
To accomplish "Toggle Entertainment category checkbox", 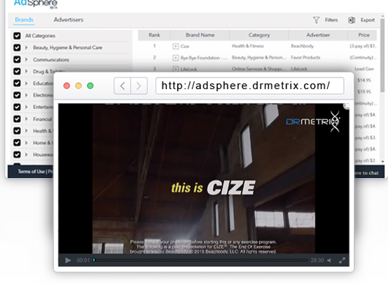I will coord(17,107).
